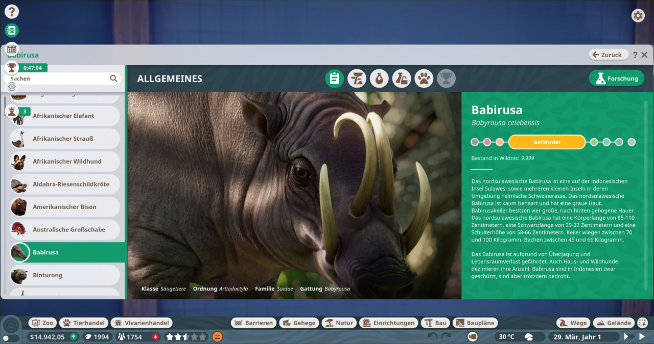Image resolution: width=654 pixels, height=344 pixels.
Task: Open the Gelände terrain menu
Action: pyautogui.click(x=614, y=323)
